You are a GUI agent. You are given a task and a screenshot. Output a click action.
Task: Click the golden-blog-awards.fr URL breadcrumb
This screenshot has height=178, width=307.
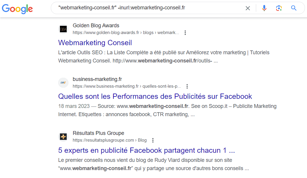(x=126, y=33)
